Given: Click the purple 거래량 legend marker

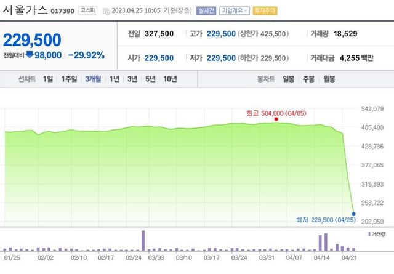Looking at the screenshot, I should coord(369,235).
